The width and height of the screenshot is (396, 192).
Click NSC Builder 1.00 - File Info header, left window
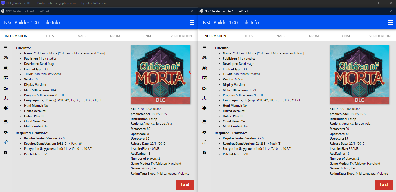tap(32, 23)
